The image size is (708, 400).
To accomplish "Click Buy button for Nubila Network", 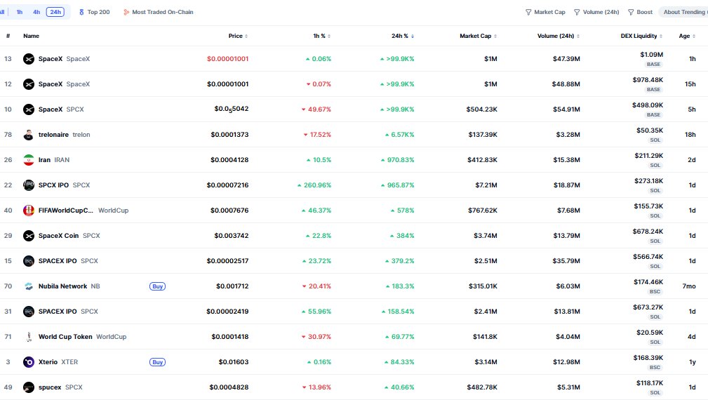I will (x=158, y=287).
